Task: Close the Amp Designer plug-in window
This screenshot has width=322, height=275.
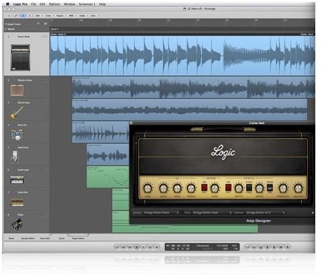Action: 131,123
